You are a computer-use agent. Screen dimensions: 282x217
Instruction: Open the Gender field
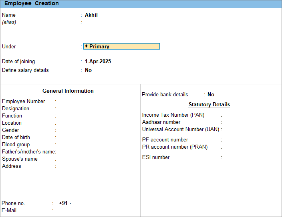click(x=80, y=130)
